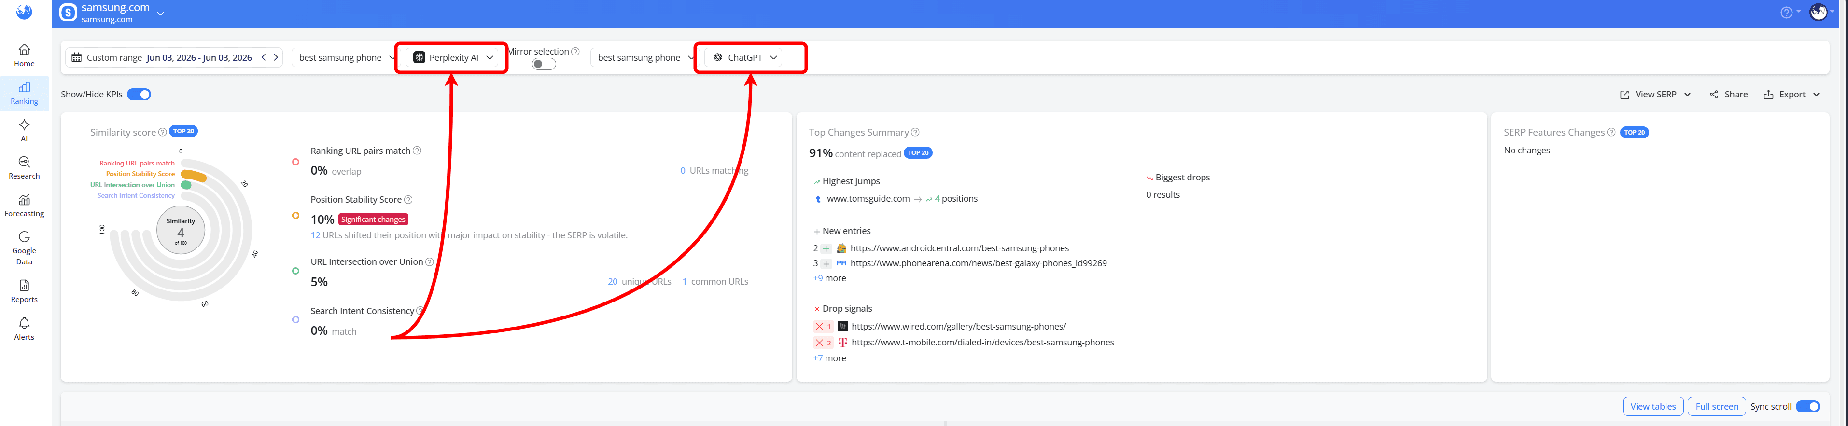1848x426 pixels.
Task: Expand the samsung.com project selector chevron
Action: coord(161,14)
